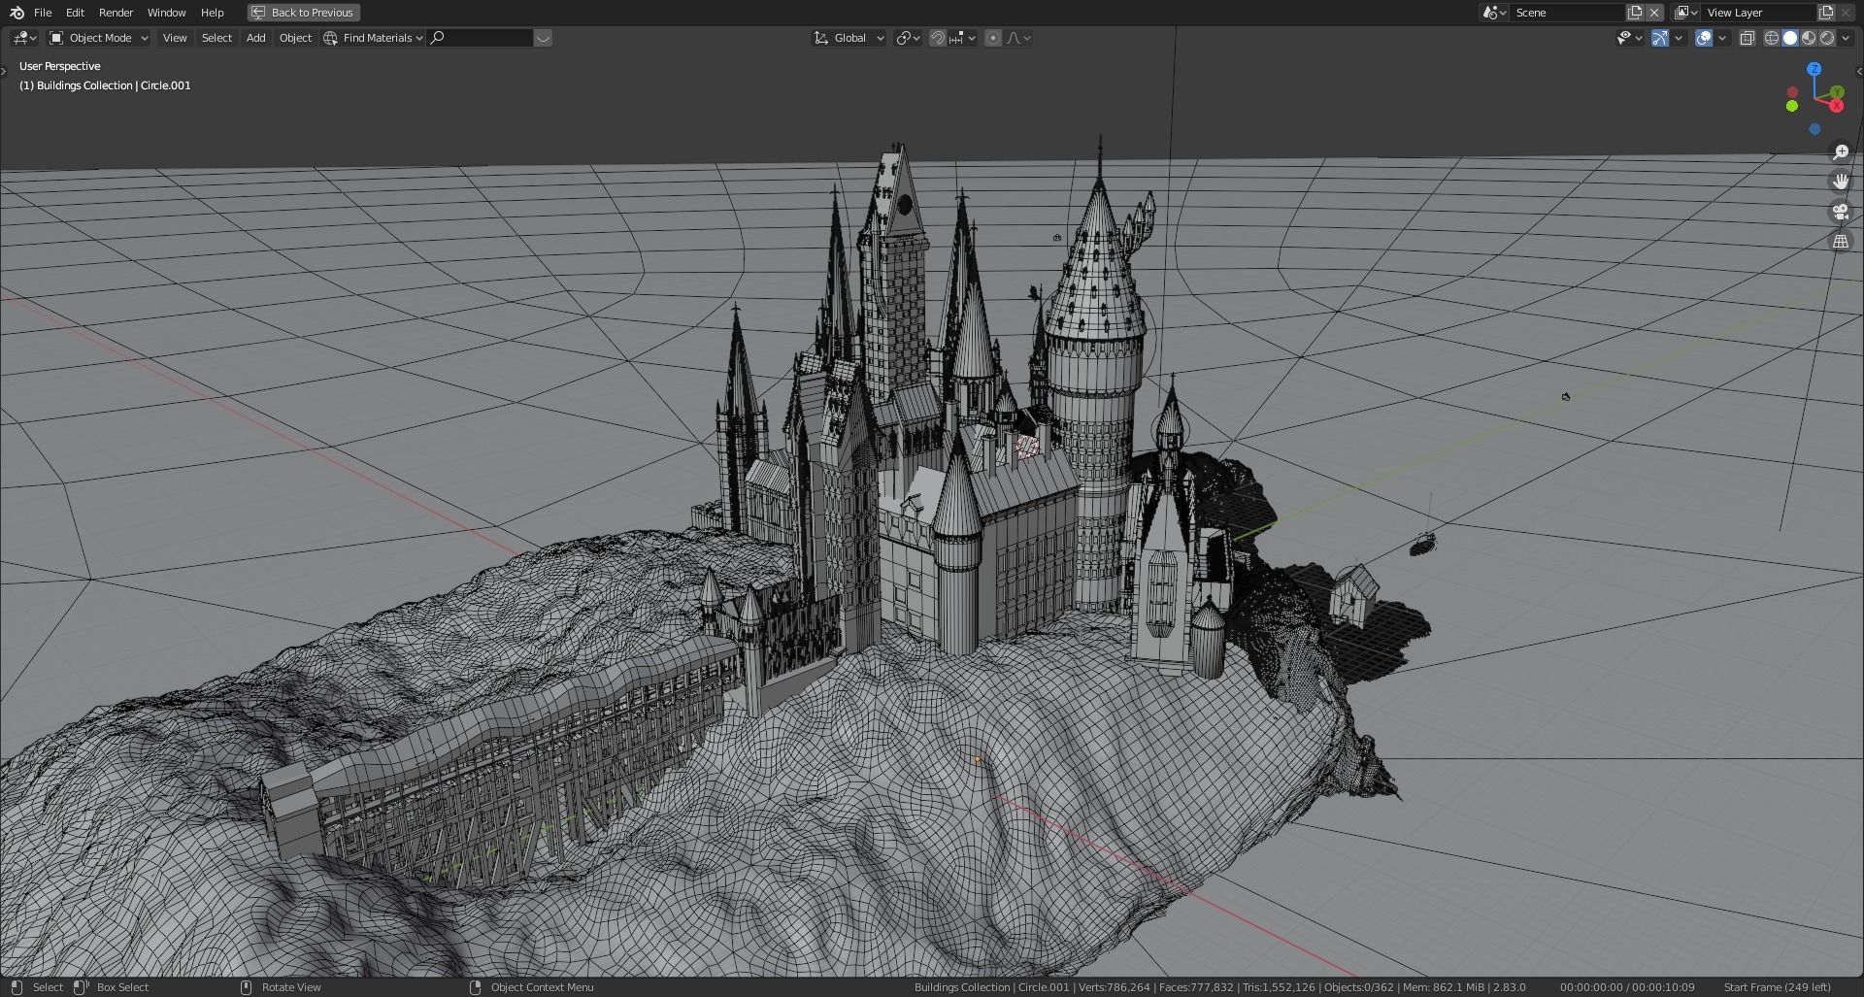Viewport: 1864px width, 997px height.
Task: Click the Scene name field
Action: pyautogui.click(x=1567, y=13)
